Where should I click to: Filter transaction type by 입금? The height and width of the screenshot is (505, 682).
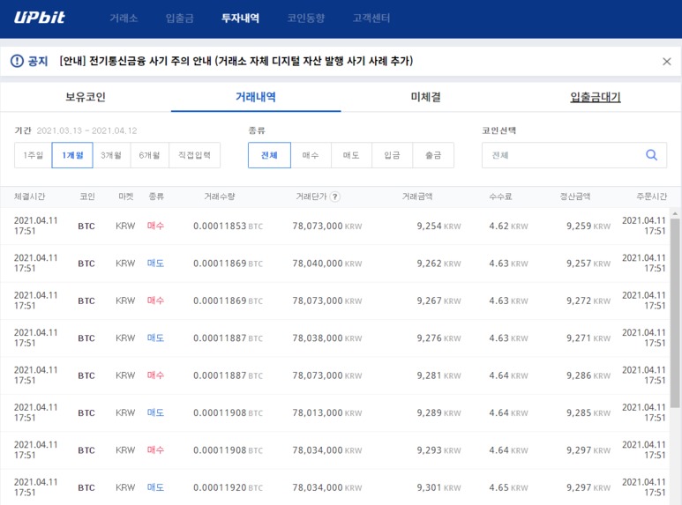click(x=392, y=155)
